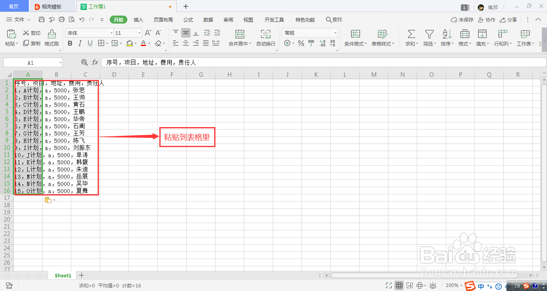
Task: Click the percentage style icon
Action: tap(301, 43)
